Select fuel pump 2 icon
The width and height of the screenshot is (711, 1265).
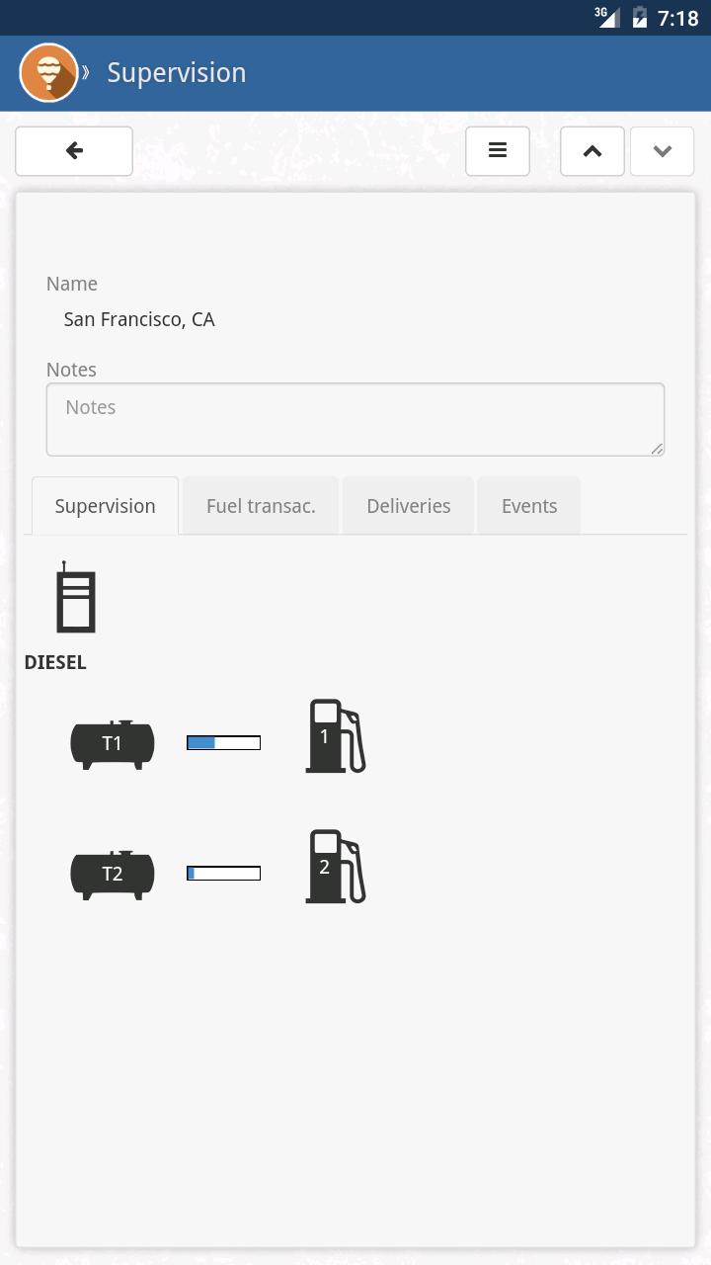[336, 867]
